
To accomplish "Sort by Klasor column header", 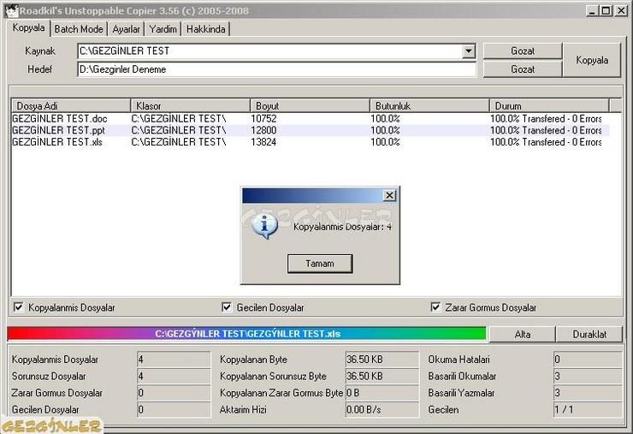I will (191, 106).
